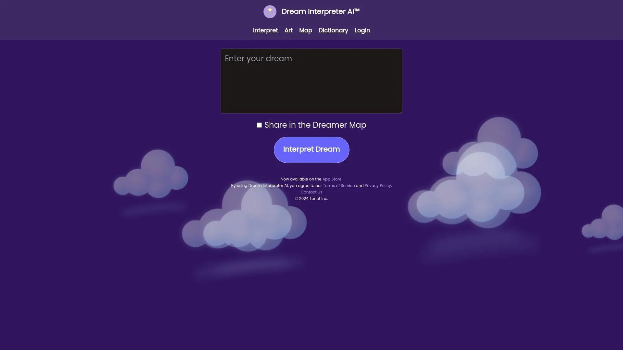623x350 pixels.
Task: Select the Enter your dream placeholder text
Action: (258, 58)
